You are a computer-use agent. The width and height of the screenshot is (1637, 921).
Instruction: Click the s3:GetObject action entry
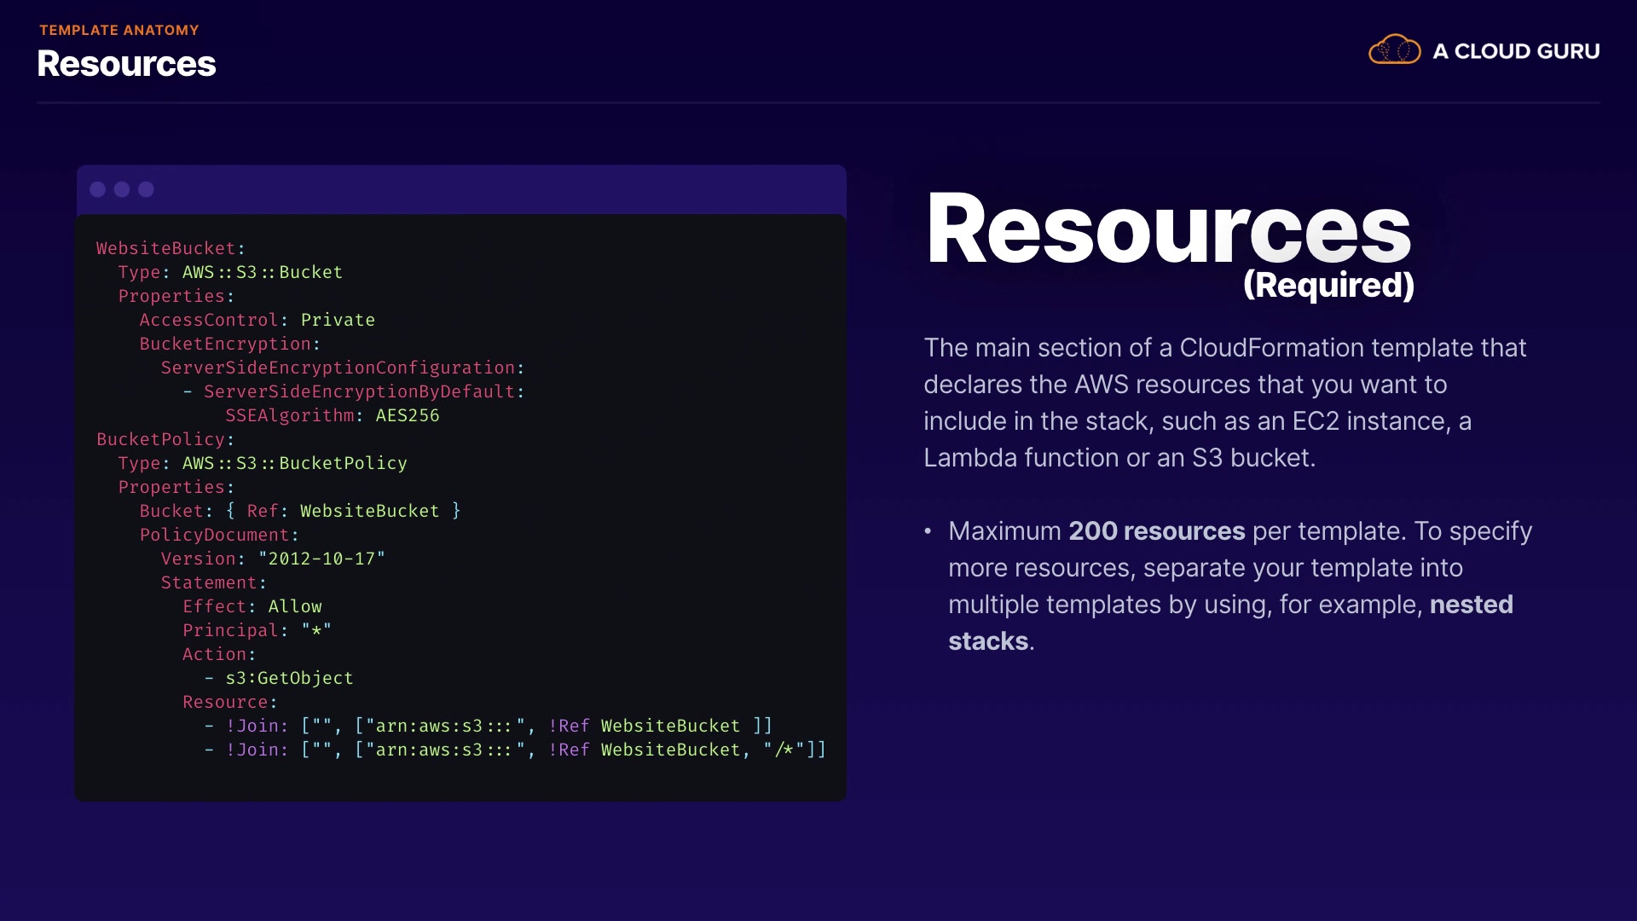[288, 678]
